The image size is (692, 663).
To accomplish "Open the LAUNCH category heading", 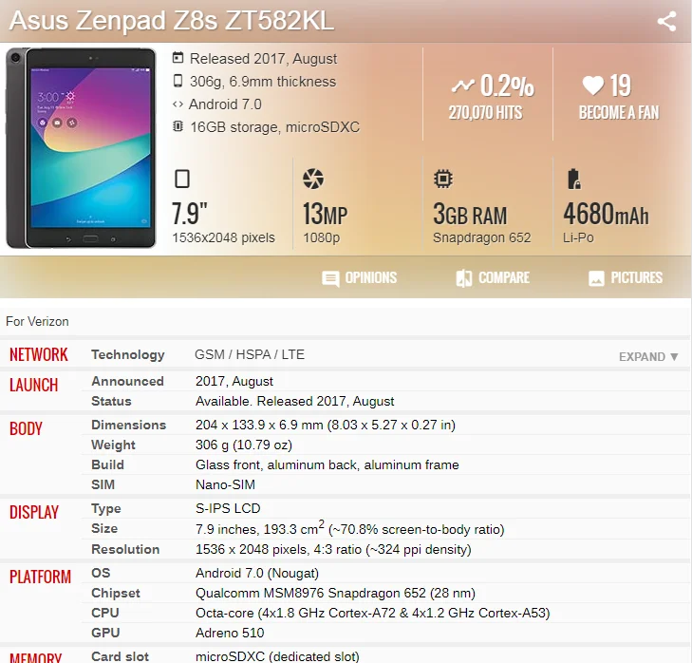I will pyautogui.click(x=33, y=386).
